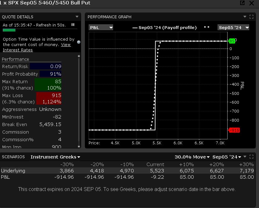259x208 pixels.
Task: Open the Scenarios Sep05 '24 date dropdown
Action: point(227,157)
